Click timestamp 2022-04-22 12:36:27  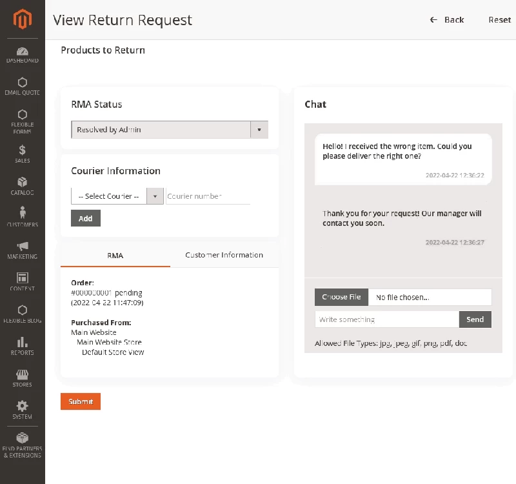click(455, 243)
